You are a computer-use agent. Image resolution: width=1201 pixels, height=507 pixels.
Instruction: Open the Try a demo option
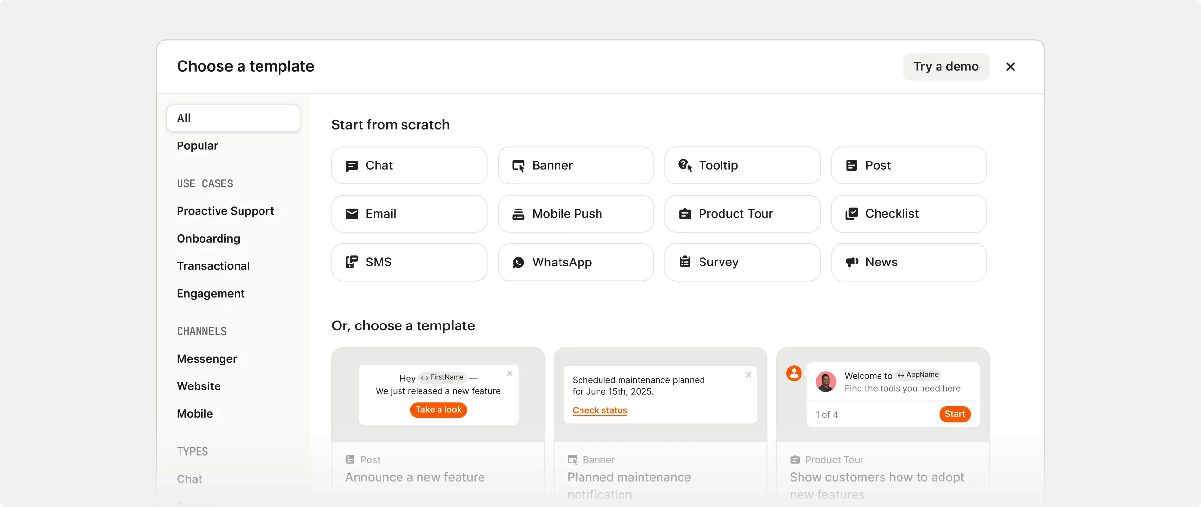pos(945,66)
